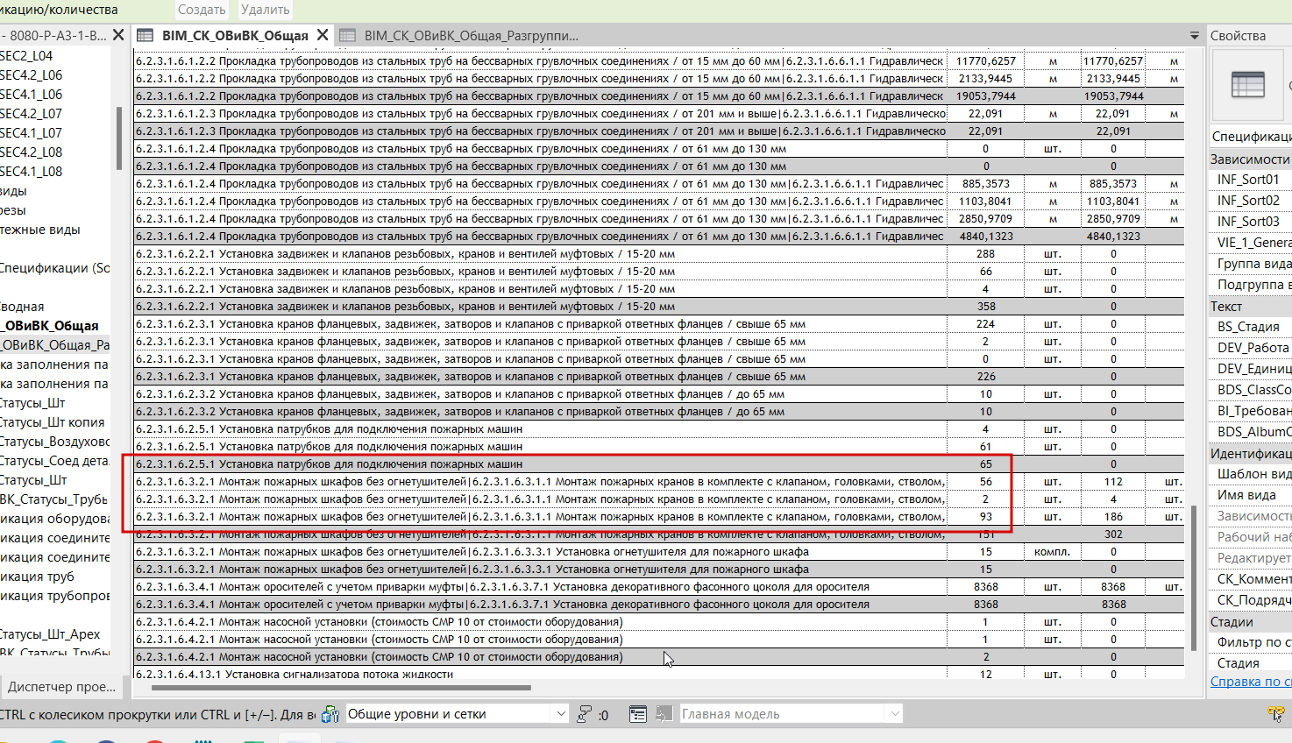Toggle the editable-only icon next to :0
The width and height of the screenshot is (1292, 743).
585,714
